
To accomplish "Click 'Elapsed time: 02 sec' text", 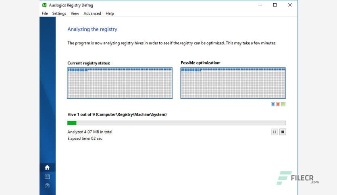I will click(85, 139).
